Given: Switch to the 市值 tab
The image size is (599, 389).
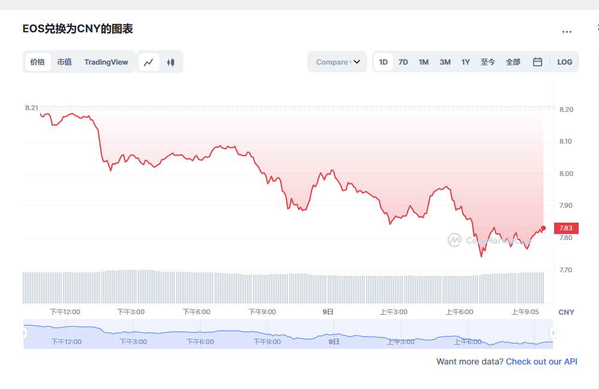Looking at the screenshot, I should 65,62.
